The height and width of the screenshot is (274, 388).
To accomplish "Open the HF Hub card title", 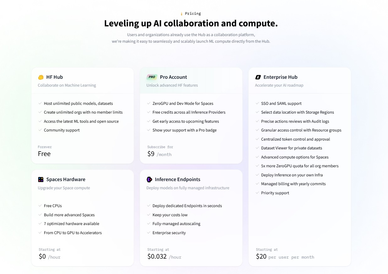I will tap(55, 77).
